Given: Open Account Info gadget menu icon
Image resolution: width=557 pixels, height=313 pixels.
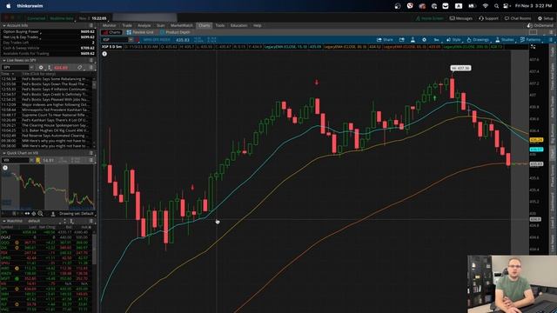Looking at the screenshot, I should coord(91,25).
